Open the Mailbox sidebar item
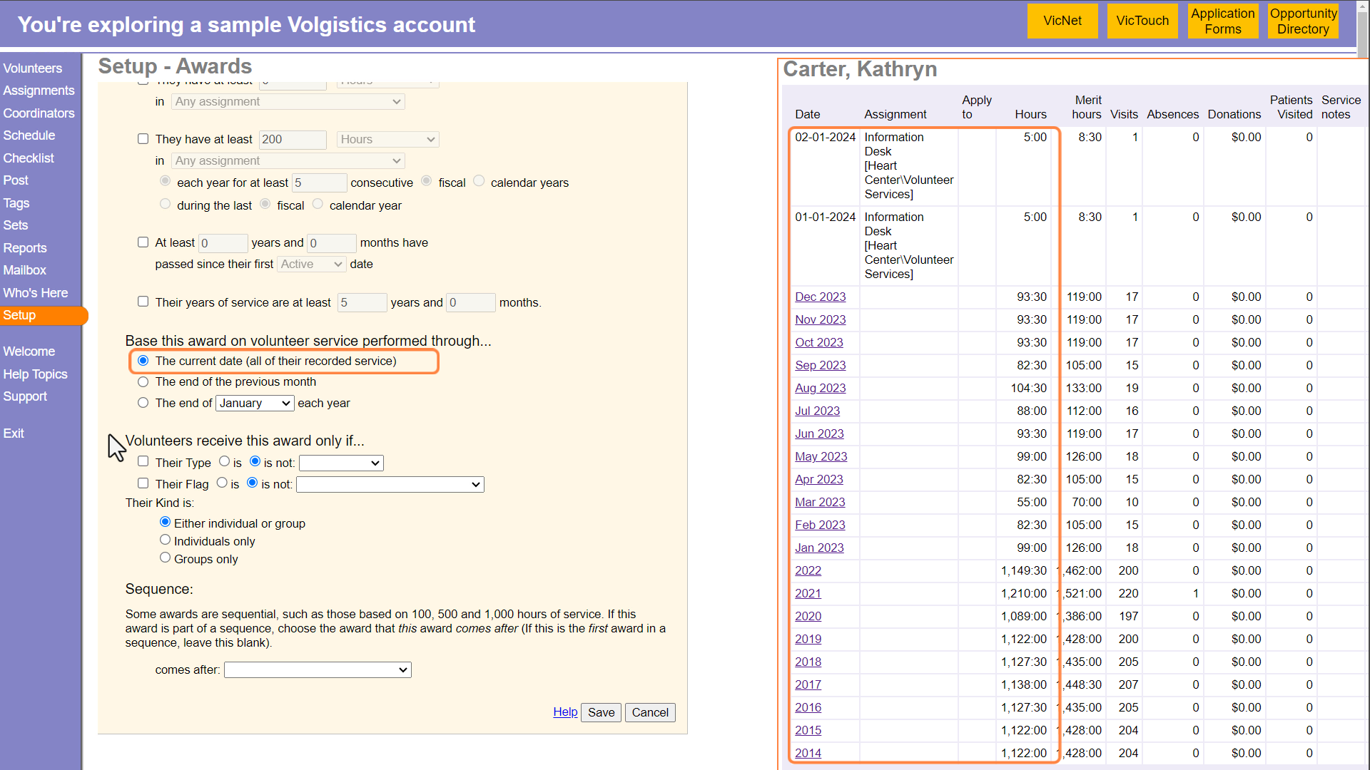This screenshot has width=1370, height=770. click(x=25, y=270)
